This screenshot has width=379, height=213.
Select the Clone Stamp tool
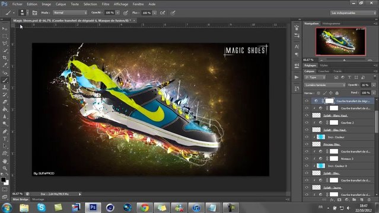click(5, 88)
